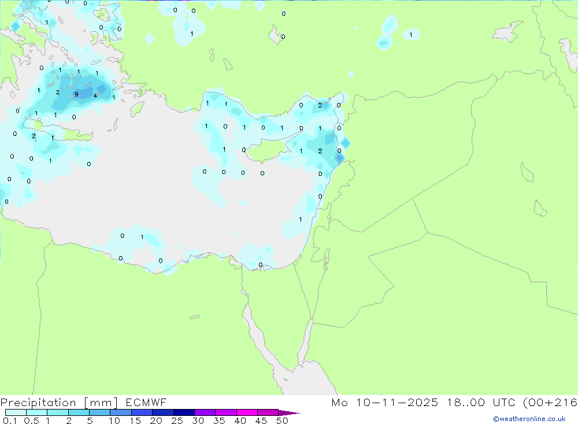Click the '10' legend scale label

(114, 421)
